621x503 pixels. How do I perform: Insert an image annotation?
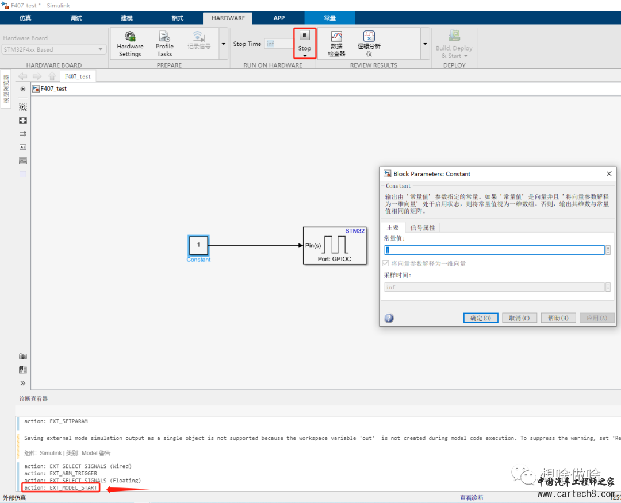(23, 161)
